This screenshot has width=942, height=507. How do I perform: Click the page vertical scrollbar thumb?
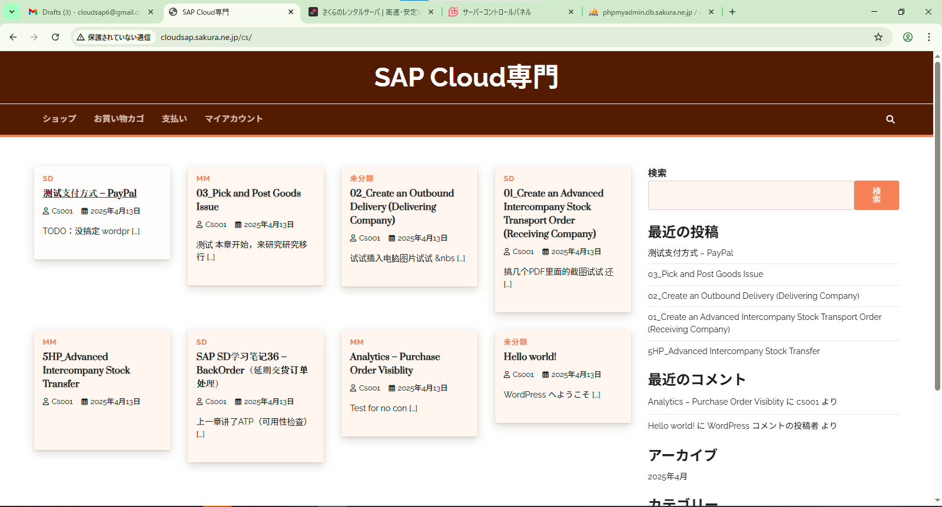(937, 225)
